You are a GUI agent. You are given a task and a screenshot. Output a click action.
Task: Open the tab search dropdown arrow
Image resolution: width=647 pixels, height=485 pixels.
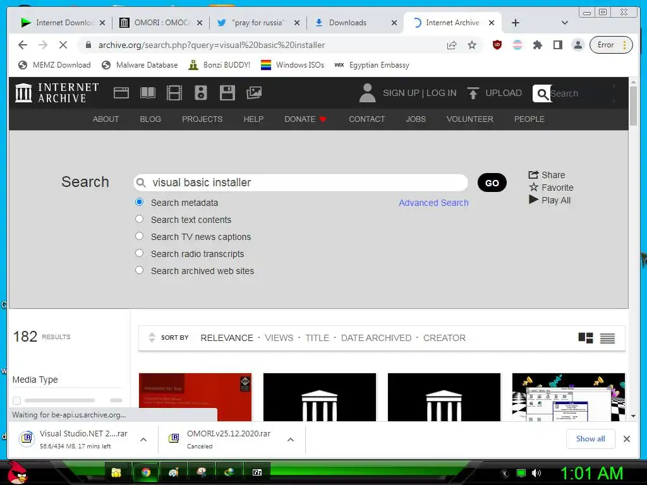[565, 23]
